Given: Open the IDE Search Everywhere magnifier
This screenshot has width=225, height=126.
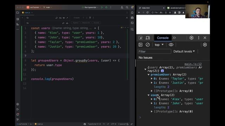Looking at the screenshot, I should (127, 7).
